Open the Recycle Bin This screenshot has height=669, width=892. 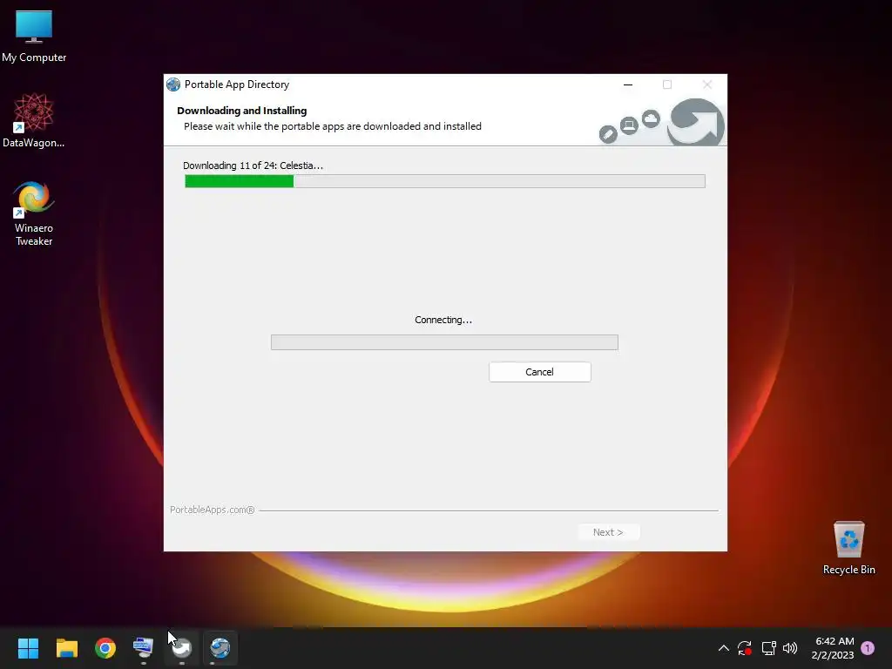pyautogui.click(x=848, y=549)
